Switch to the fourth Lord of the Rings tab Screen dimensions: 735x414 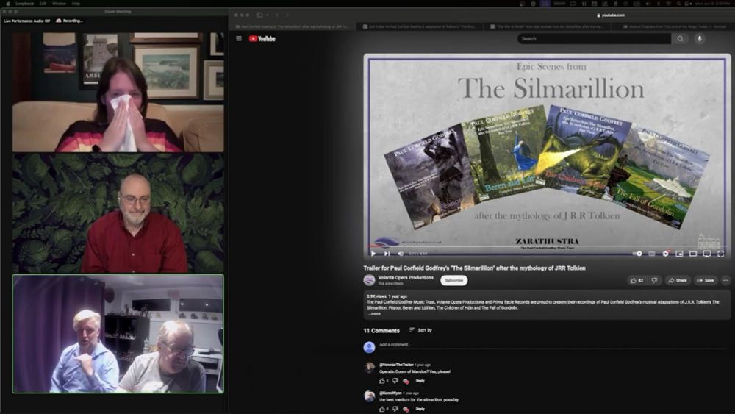coord(674,26)
